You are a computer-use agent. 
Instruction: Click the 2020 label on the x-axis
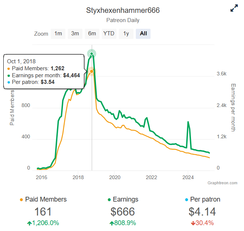[115, 177]
